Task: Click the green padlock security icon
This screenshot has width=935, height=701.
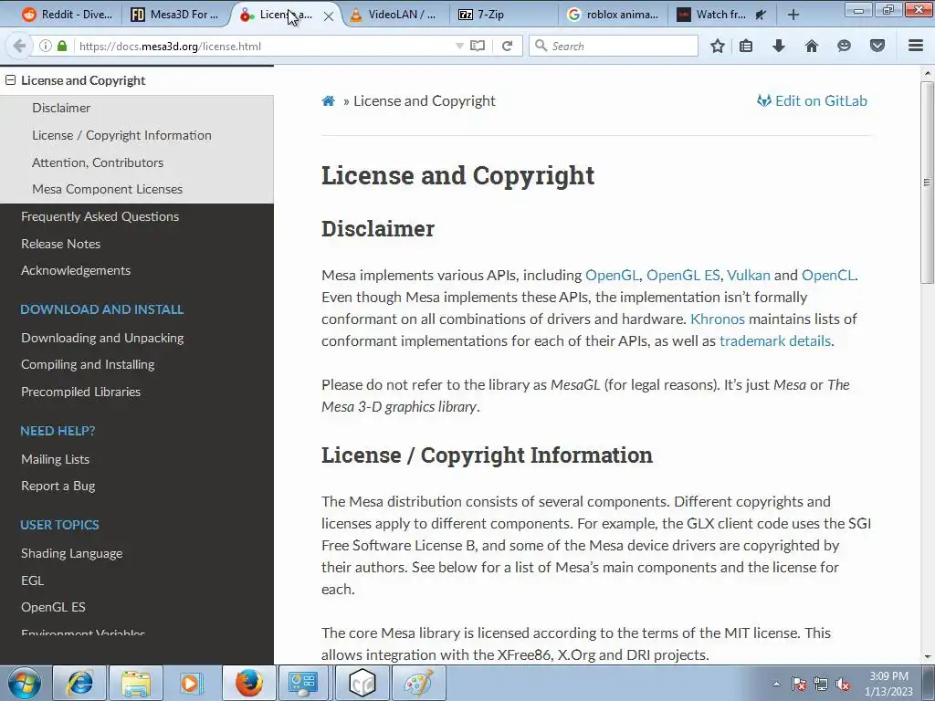Action: coord(62,46)
